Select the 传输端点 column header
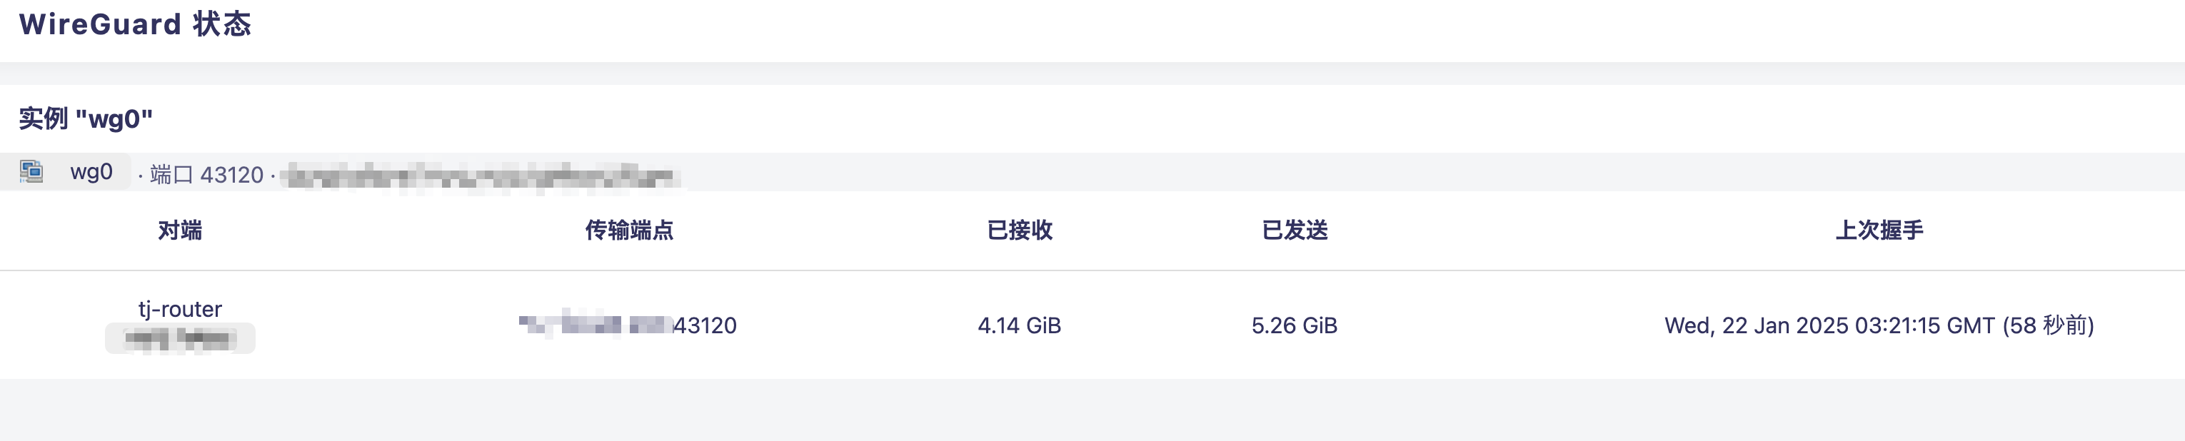Image resolution: width=2185 pixels, height=441 pixels. (x=628, y=230)
